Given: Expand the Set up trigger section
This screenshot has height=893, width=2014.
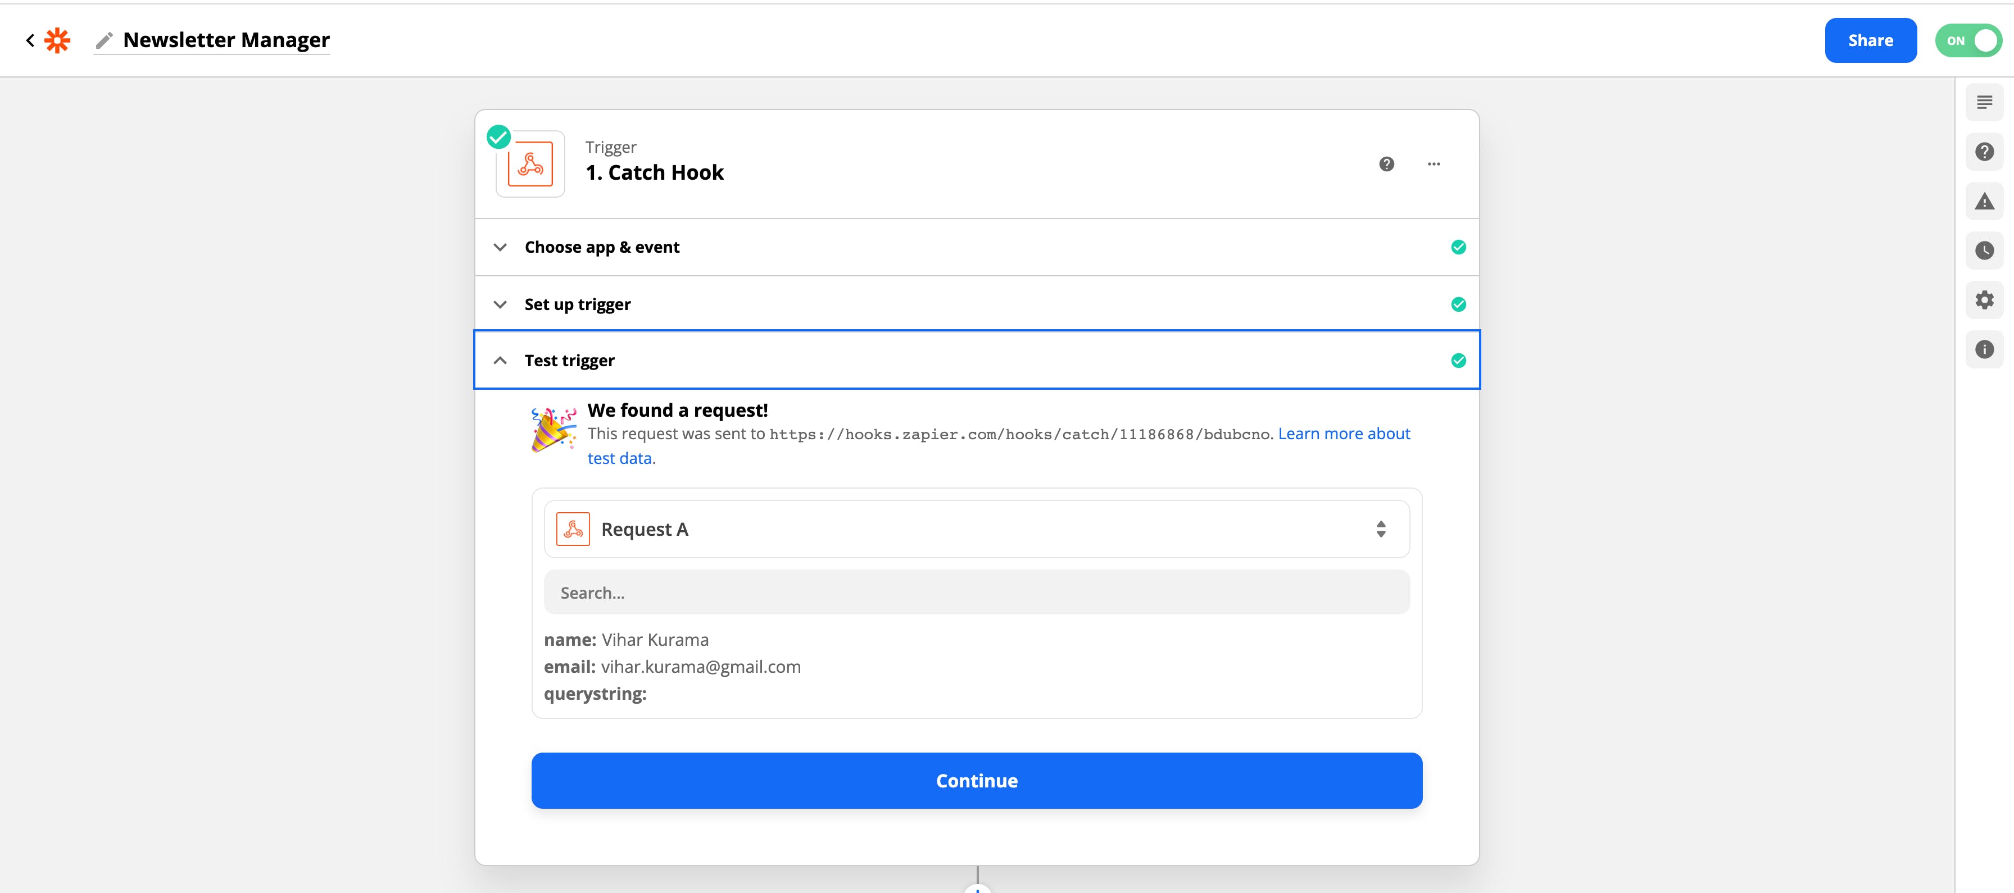Looking at the screenshot, I should (x=577, y=304).
